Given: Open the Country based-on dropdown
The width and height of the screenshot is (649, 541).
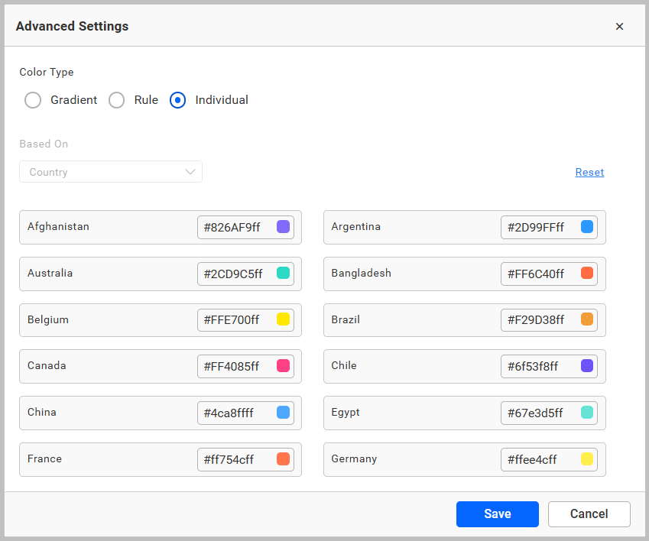Looking at the screenshot, I should tap(110, 171).
